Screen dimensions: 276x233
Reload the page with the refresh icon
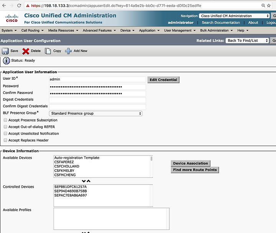tap(19, 5)
